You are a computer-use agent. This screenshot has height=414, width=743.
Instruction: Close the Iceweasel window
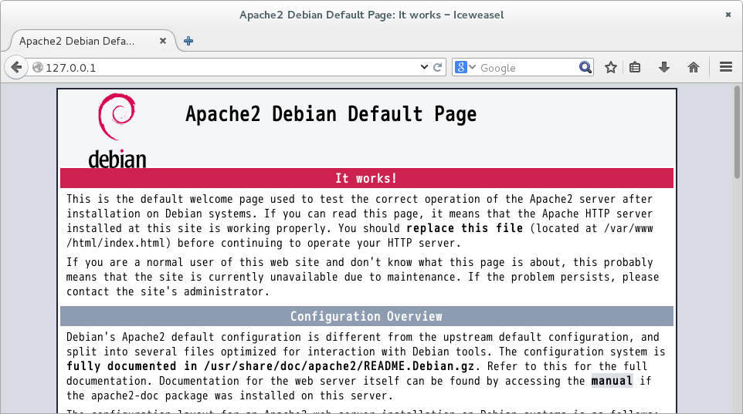point(728,15)
